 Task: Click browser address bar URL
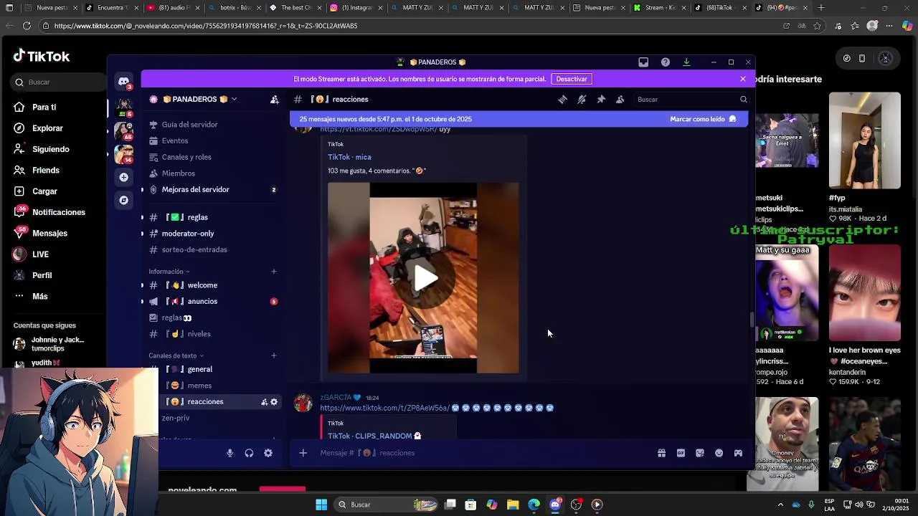(x=205, y=26)
